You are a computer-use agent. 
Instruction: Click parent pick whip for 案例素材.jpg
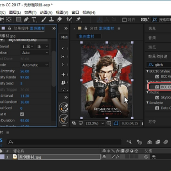point(146,157)
